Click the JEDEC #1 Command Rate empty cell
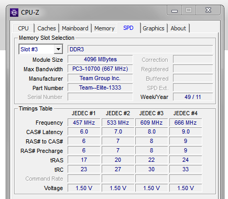Screen dimensions: 228x199 pyautogui.click(x=84, y=179)
